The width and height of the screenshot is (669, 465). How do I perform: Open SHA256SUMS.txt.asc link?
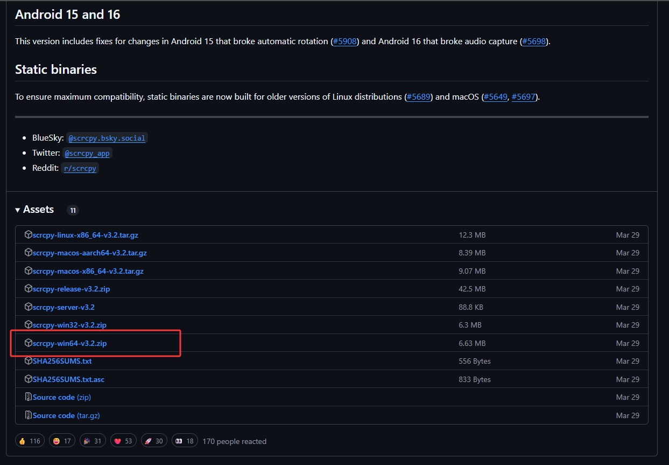coord(69,379)
